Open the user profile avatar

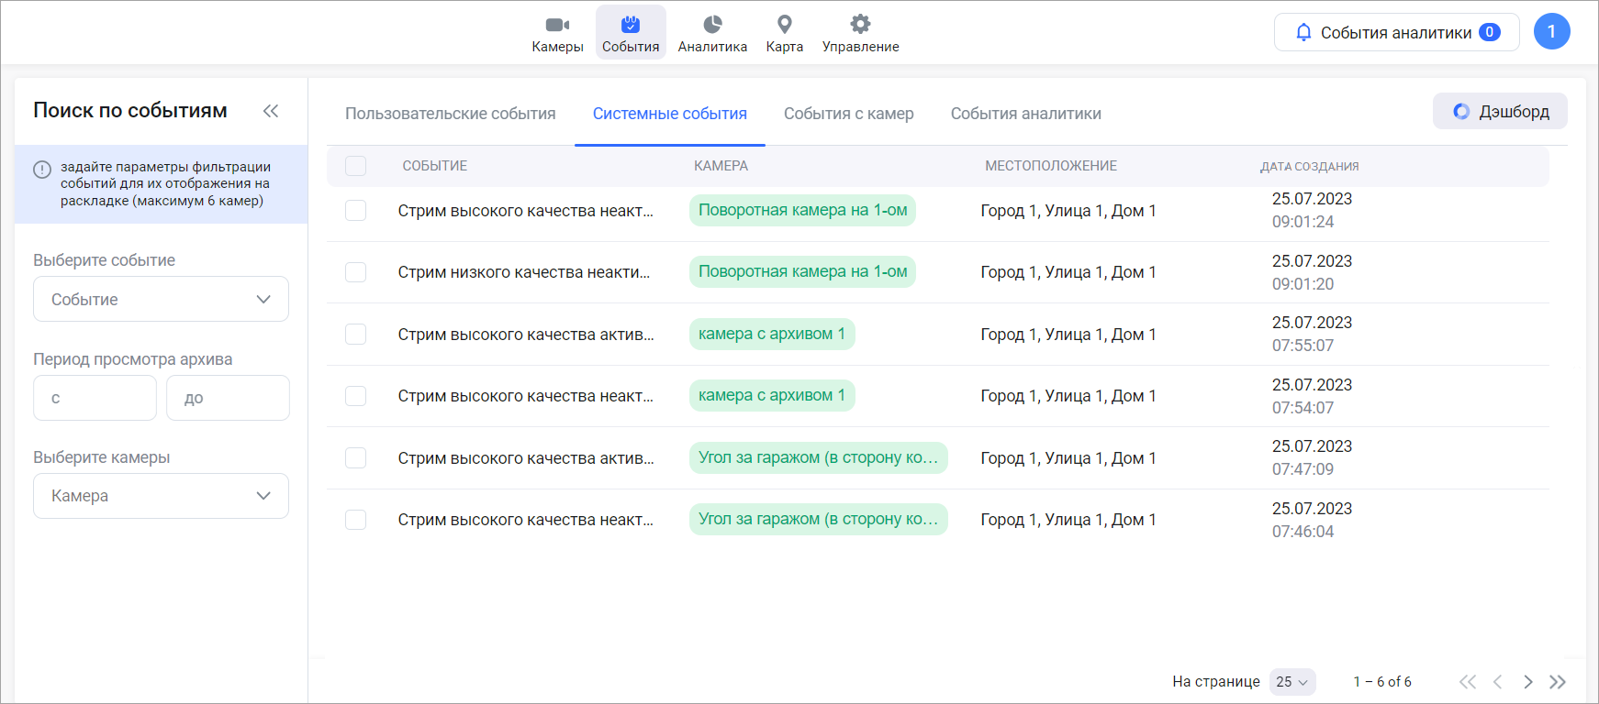point(1551,32)
